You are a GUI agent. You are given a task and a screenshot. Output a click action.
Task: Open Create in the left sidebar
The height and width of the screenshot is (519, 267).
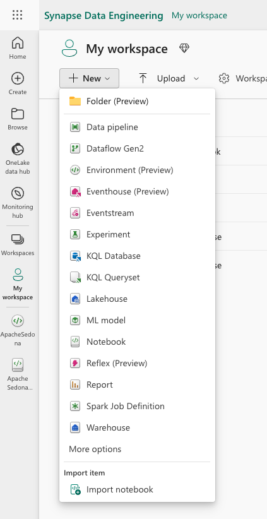click(x=18, y=83)
